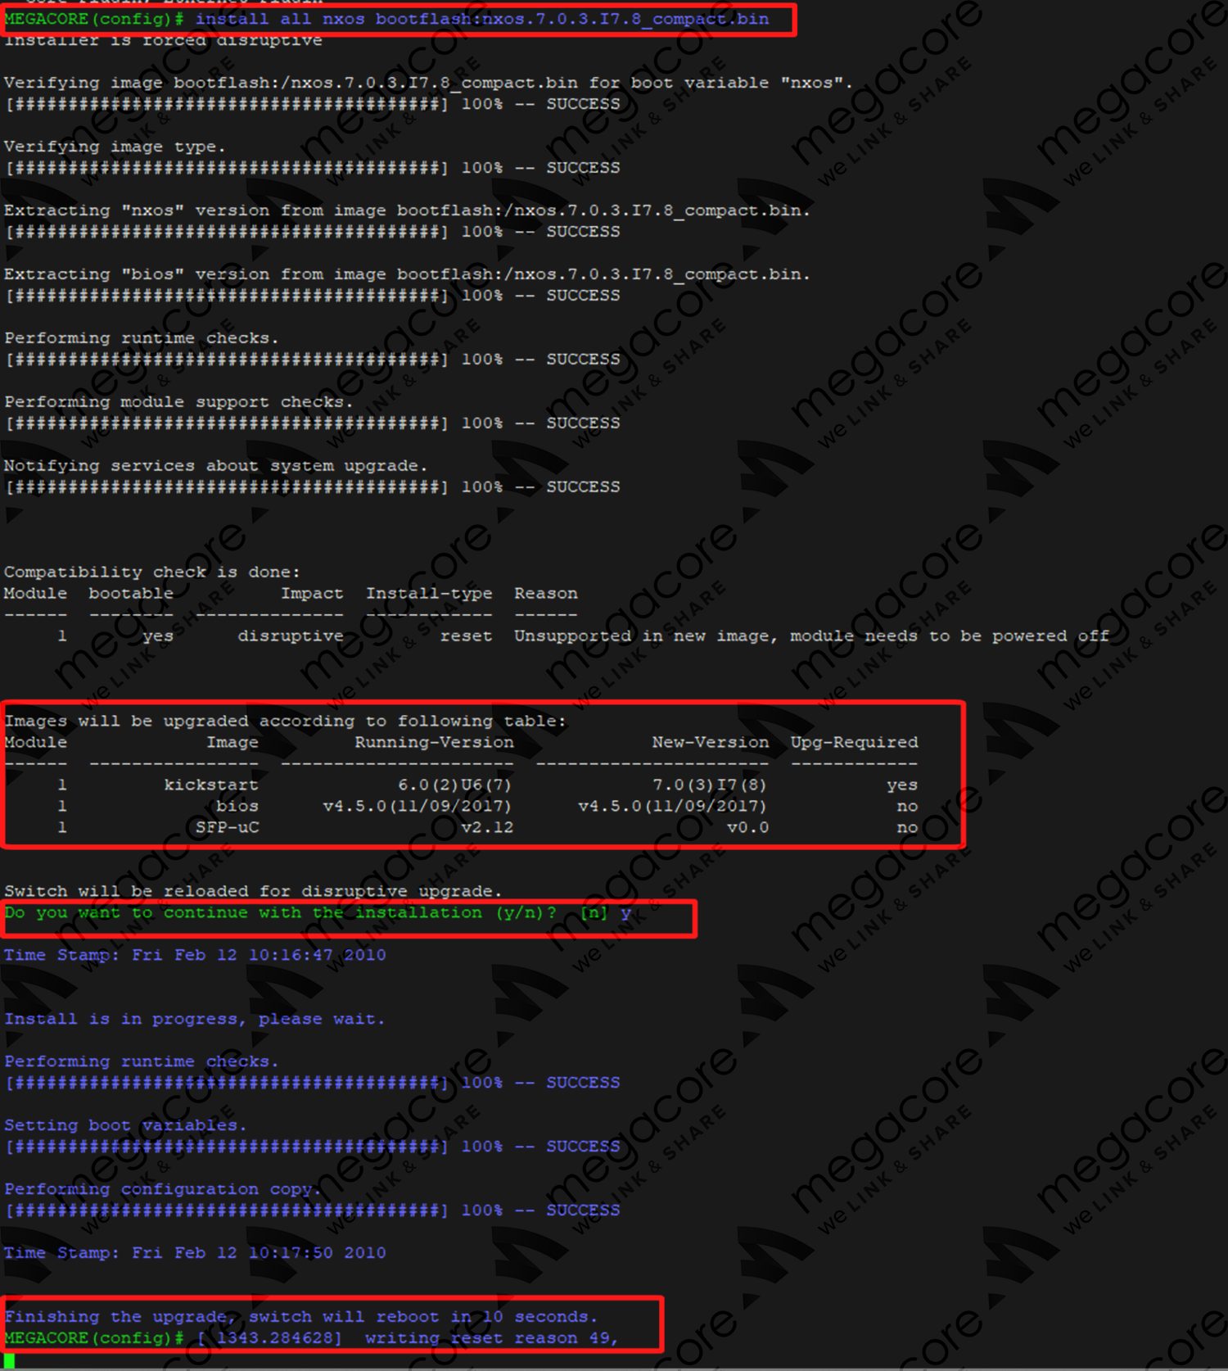Screen dimensions: 1228x1371
Task: Click the "Running-Version" column header
Action: point(434,743)
